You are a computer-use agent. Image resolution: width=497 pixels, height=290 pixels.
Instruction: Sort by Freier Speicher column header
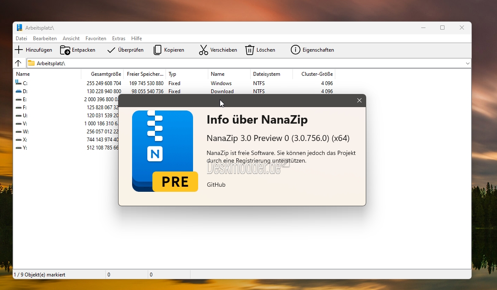[144, 74]
